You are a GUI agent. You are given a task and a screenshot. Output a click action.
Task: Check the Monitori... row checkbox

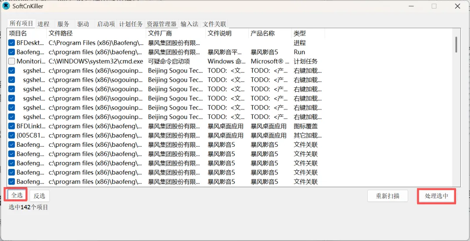(12, 61)
